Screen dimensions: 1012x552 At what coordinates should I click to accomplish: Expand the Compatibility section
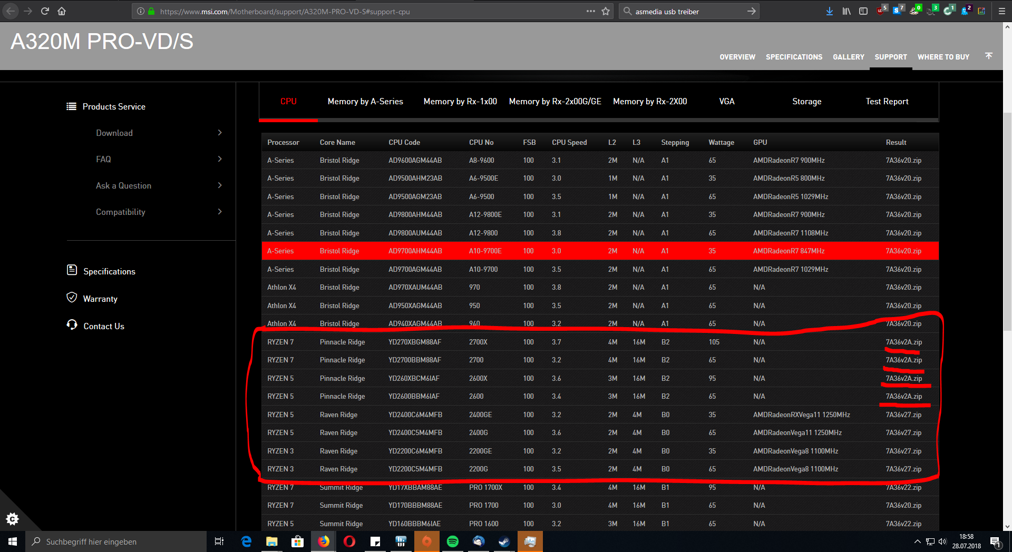tap(159, 212)
